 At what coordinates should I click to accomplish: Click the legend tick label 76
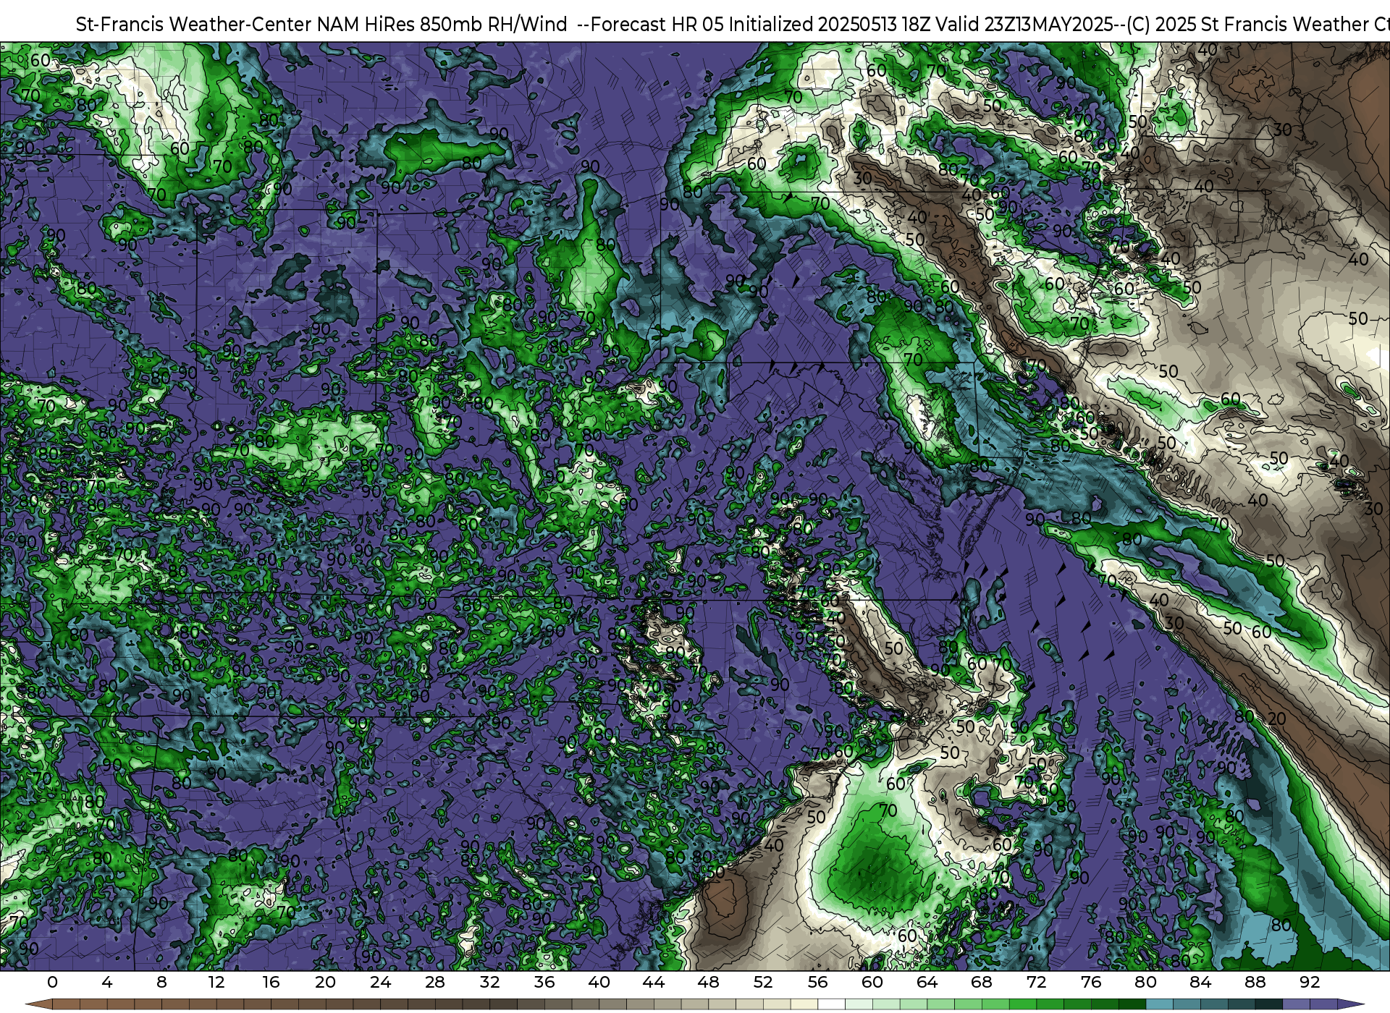pyautogui.click(x=1091, y=983)
